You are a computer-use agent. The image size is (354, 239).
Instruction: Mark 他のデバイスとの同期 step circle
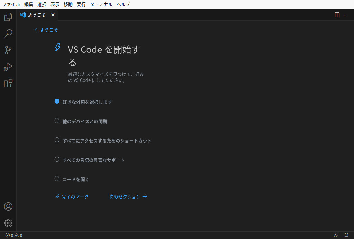click(x=57, y=121)
